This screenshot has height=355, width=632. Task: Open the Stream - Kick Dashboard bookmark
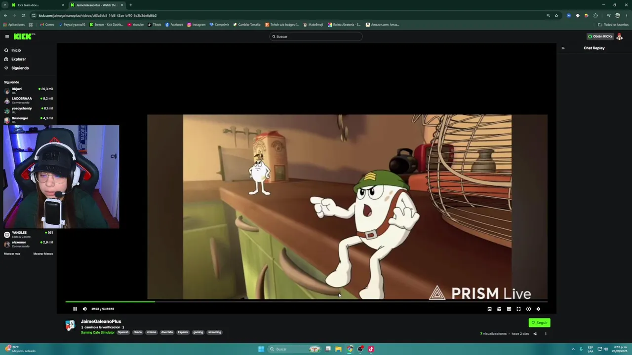point(106,25)
